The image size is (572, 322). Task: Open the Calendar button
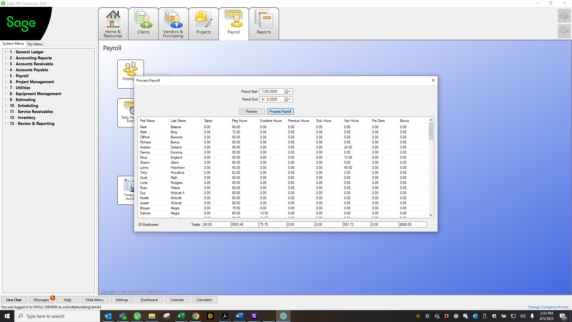tap(177, 300)
